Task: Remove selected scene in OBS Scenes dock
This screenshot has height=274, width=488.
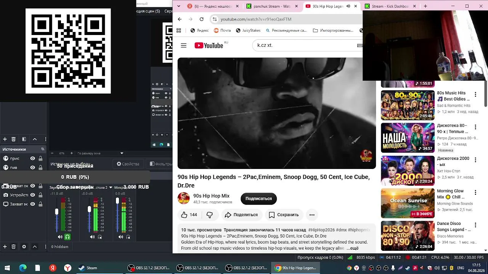Action: pos(13,139)
